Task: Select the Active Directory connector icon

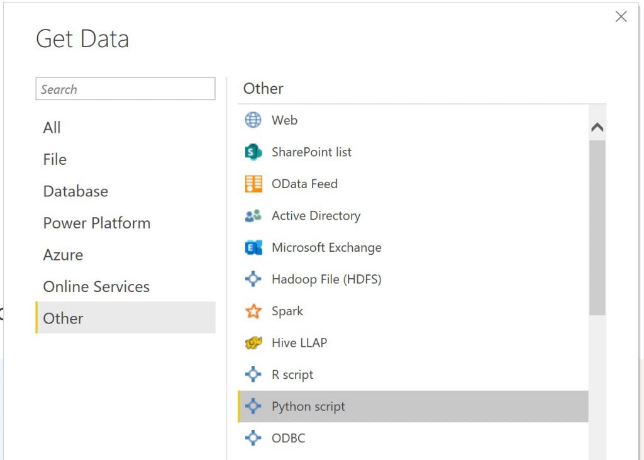Action: [252, 216]
